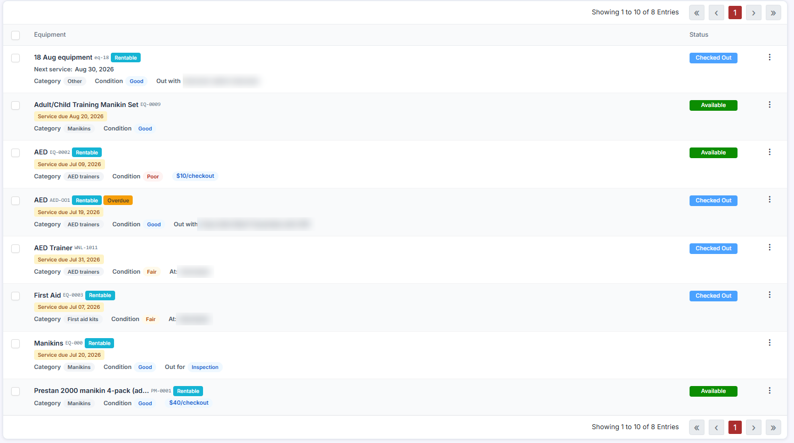Check the AED Trainer WNL-1011 row checkbox

[x=15, y=249]
